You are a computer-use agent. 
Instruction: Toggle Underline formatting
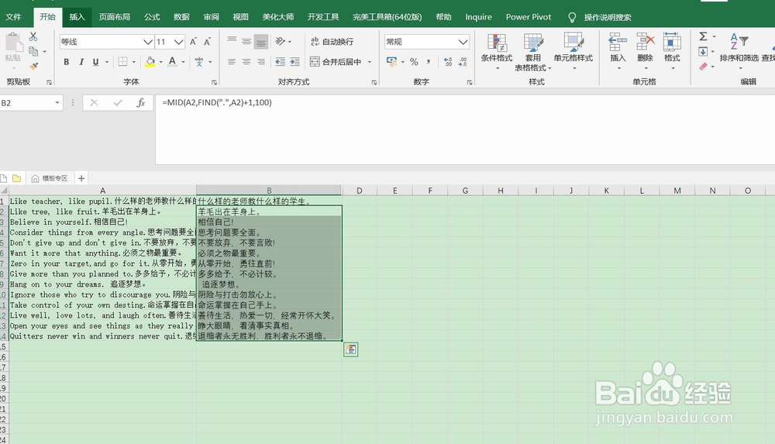coord(95,62)
